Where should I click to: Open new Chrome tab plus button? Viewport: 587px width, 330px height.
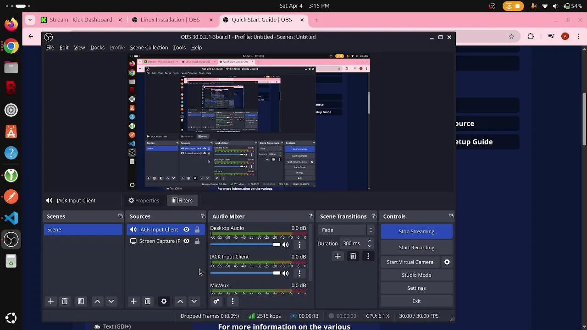tap(316, 20)
